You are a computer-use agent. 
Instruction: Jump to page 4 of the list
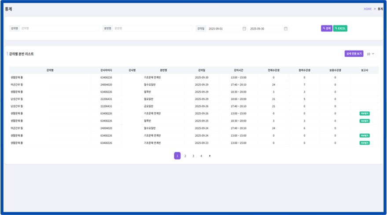pos(201,156)
